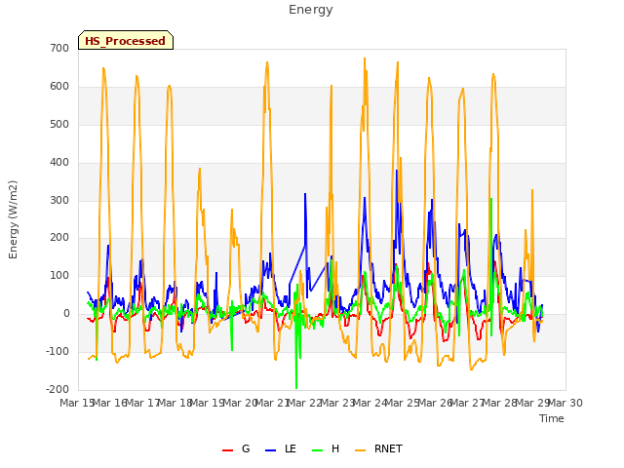Click the blue LE legend color marker
The width and height of the screenshot is (624, 468).
[x=270, y=450]
